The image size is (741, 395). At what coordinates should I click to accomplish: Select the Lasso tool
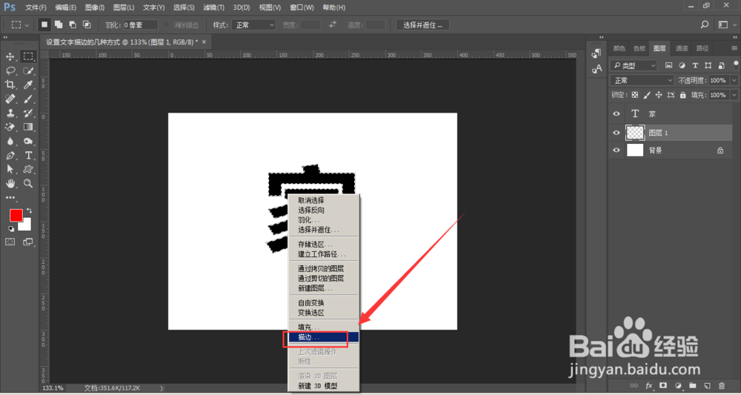[10, 71]
